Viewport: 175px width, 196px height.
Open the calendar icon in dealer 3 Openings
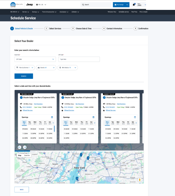coord(135,117)
